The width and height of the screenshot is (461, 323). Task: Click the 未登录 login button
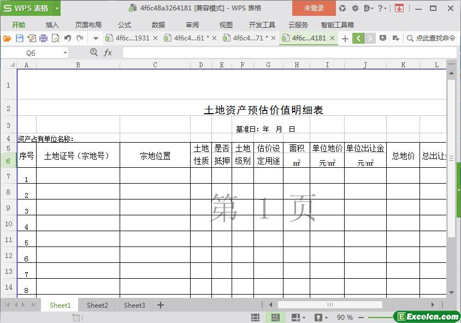coord(314,8)
